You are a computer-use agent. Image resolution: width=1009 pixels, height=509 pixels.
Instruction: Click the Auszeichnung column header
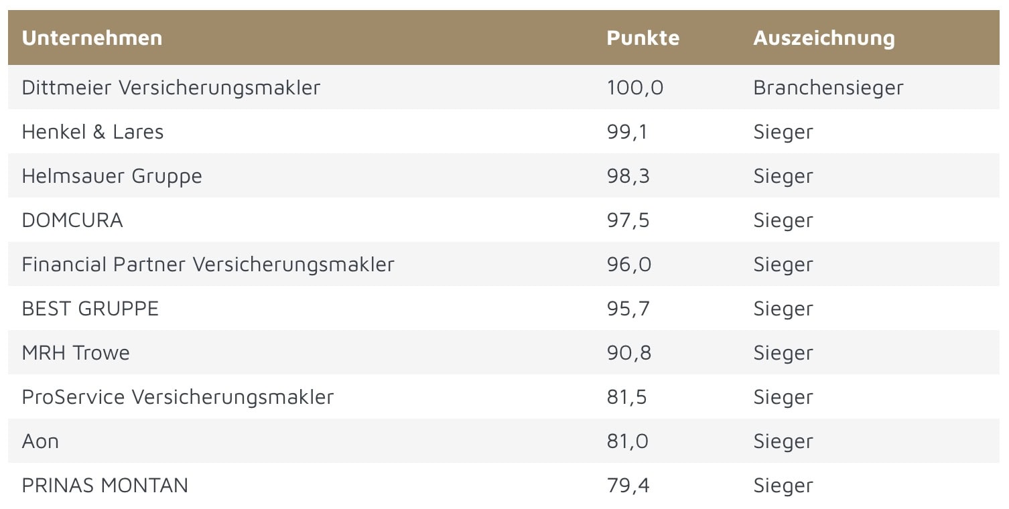(823, 38)
